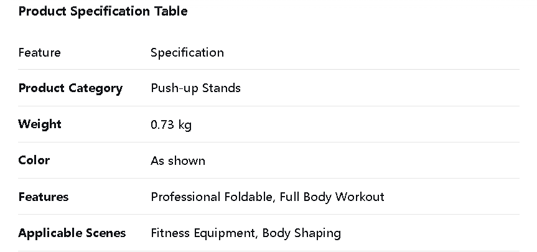Click the divider line beneath the Color row
Viewport: 537px width, 252px height.
coord(269,178)
